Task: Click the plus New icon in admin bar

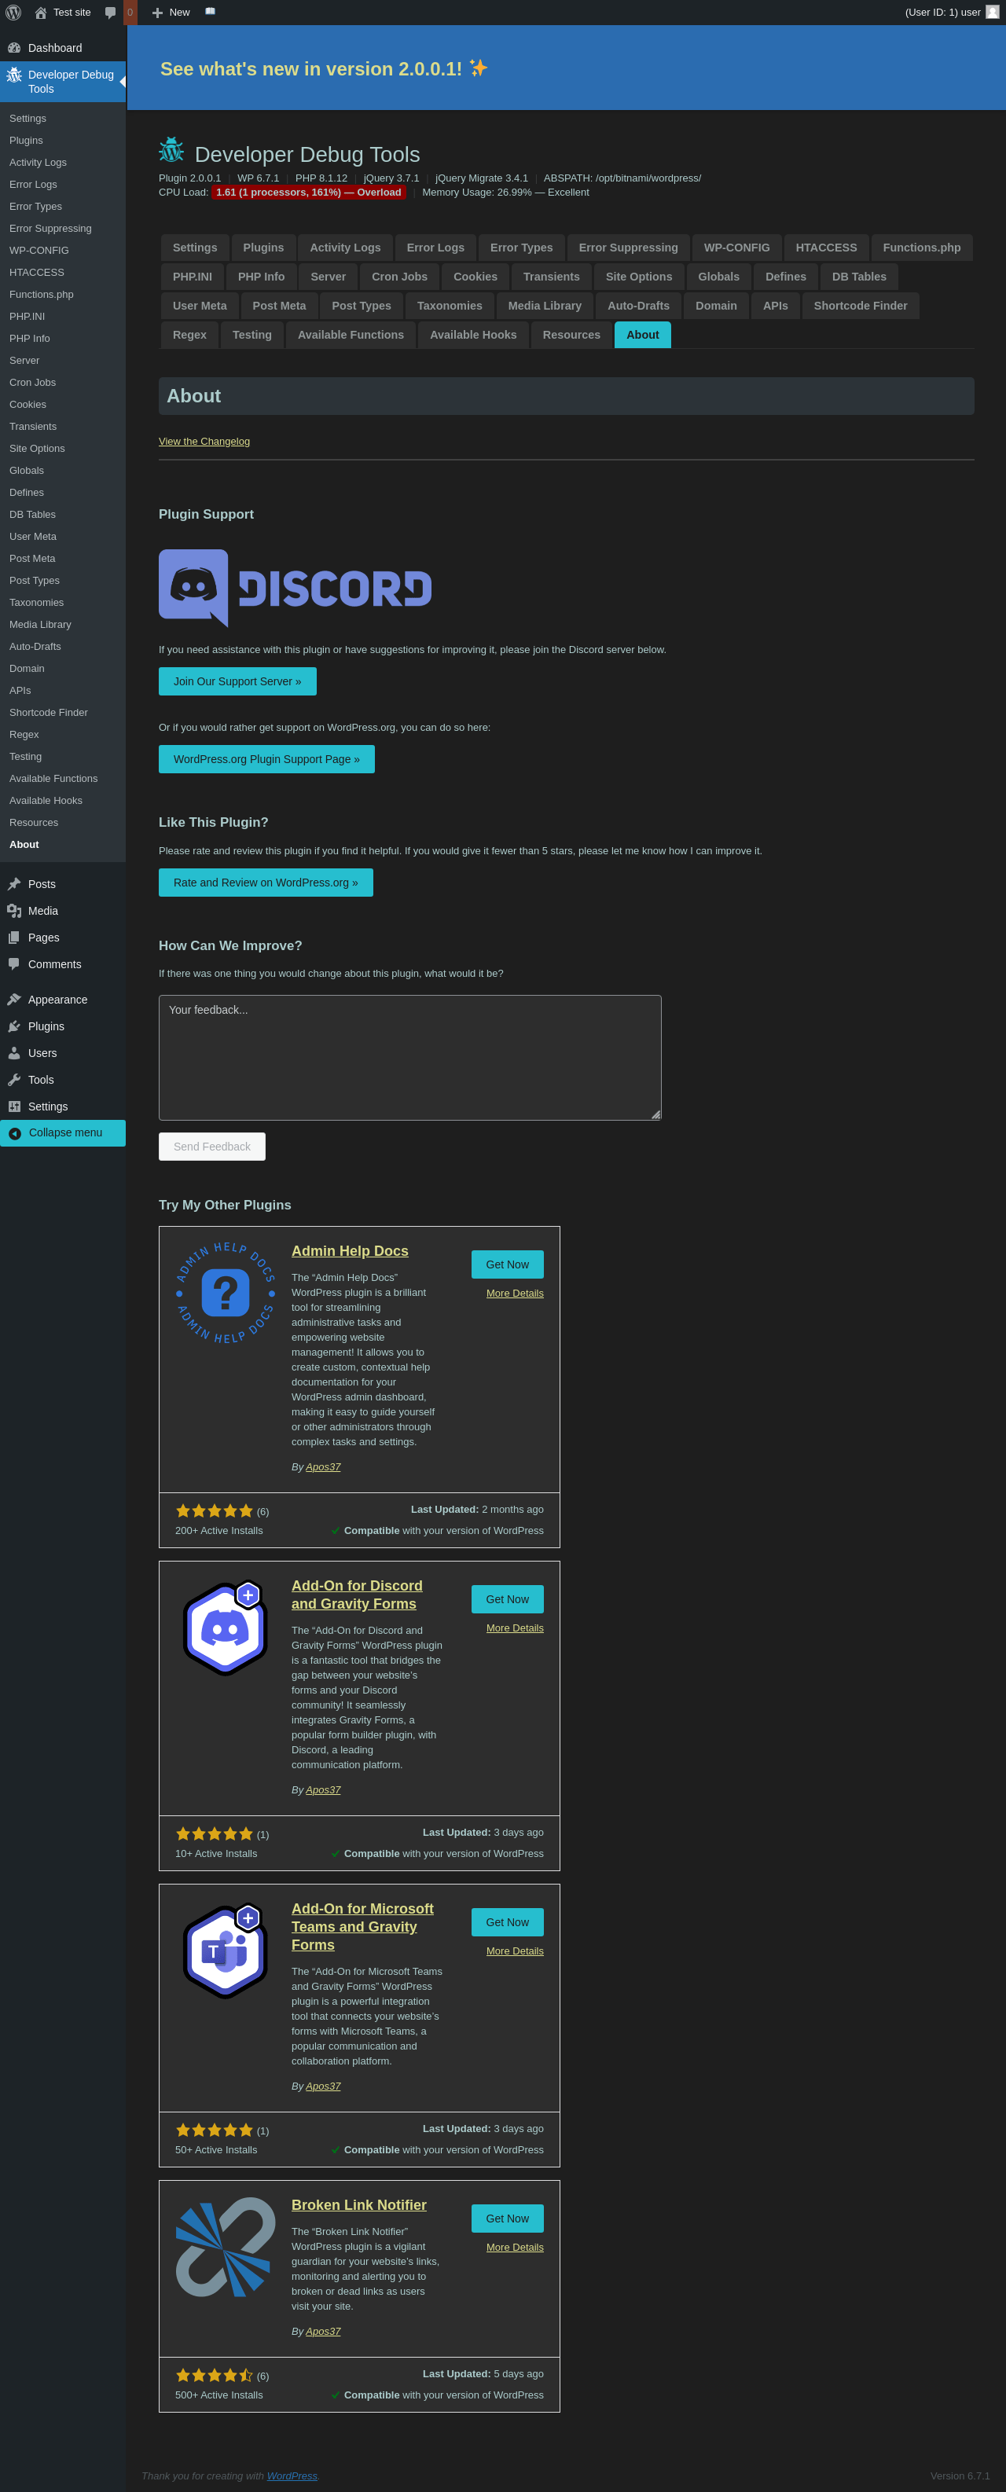Action: point(158,13)
